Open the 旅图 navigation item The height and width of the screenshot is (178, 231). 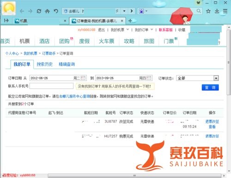(x=149, y=41)
